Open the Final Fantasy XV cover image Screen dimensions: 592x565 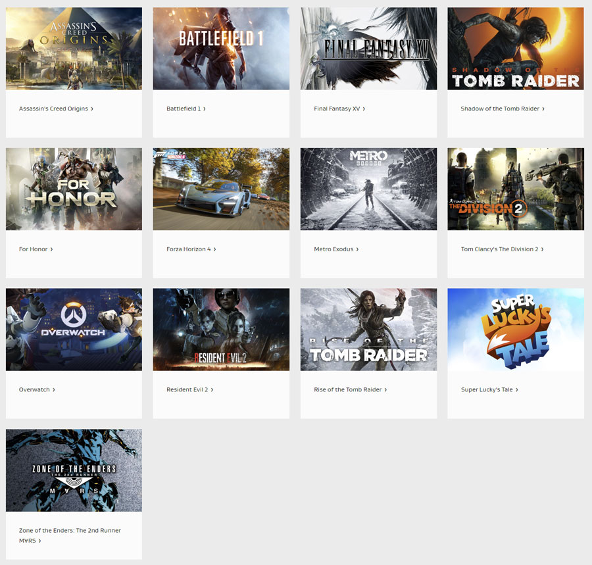click(368, 49)
